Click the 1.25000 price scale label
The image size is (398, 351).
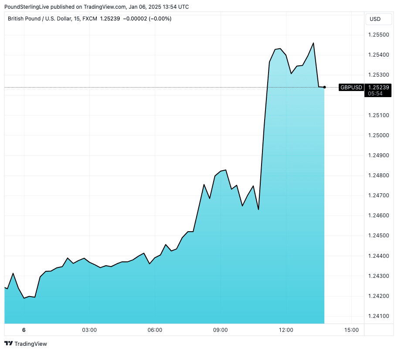(x=378, y=135)
